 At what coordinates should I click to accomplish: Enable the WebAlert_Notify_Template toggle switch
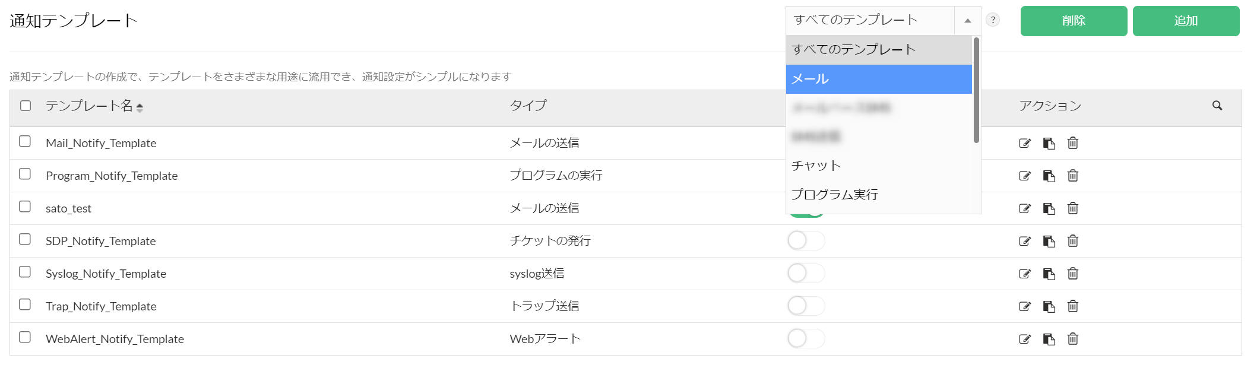pyautogui.click(x=806, y=339)
